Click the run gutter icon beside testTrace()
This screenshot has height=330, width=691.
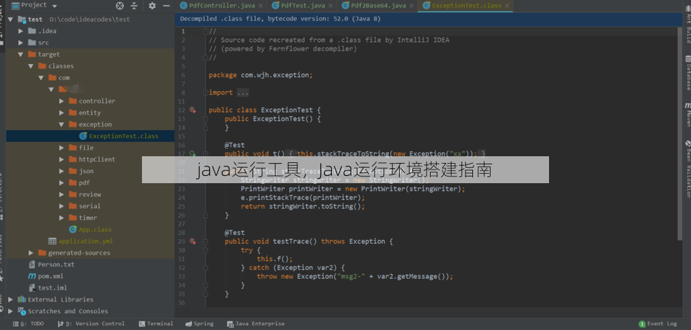point(192,241)
